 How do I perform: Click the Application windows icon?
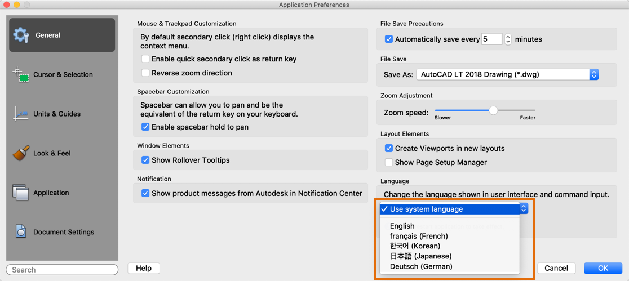point(21,193)
